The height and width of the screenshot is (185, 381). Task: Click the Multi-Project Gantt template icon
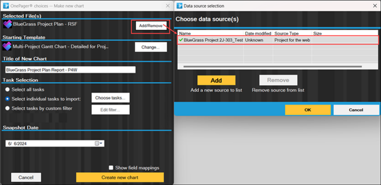pyautogui.click(x=7, y=47)
